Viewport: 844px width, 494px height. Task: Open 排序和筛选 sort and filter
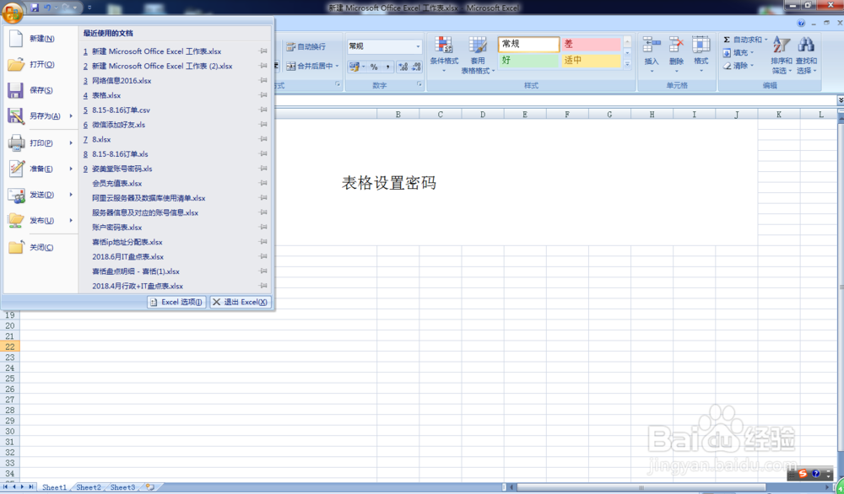point(782,55)
